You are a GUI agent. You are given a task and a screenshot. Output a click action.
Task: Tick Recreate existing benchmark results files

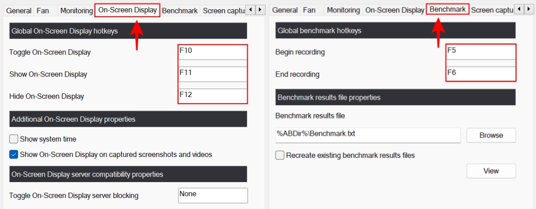click(x=280, y=155)
